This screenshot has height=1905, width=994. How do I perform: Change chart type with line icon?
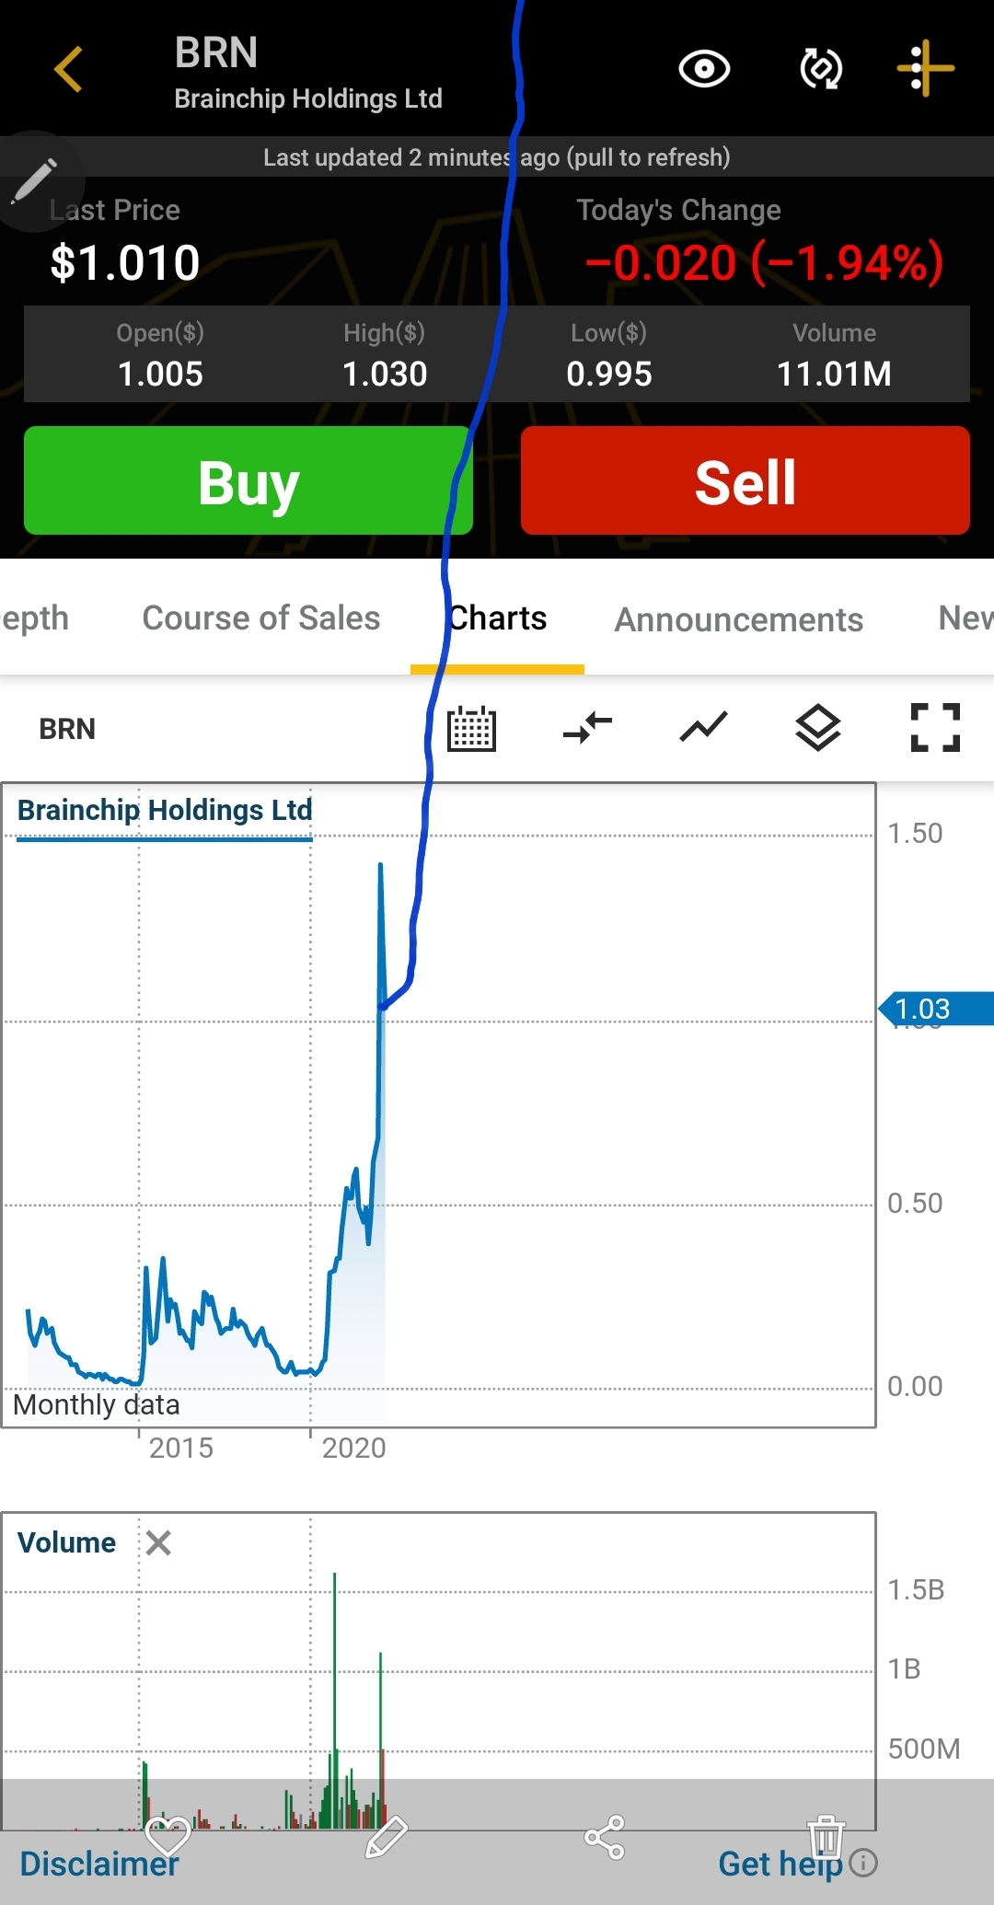(x=704, y=729)
